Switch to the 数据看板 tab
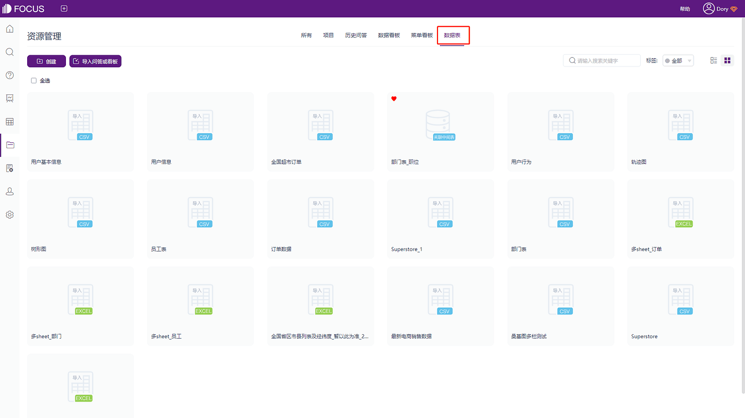745x418 pixels. click(389, 35)
